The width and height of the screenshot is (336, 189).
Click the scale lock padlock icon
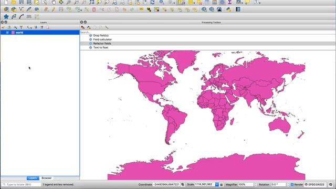click(x=222, y=184)
